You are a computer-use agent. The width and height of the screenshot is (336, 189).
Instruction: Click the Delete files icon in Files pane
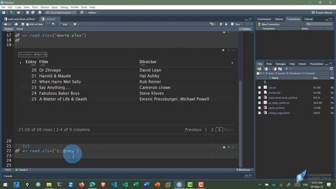click(275, 69)
